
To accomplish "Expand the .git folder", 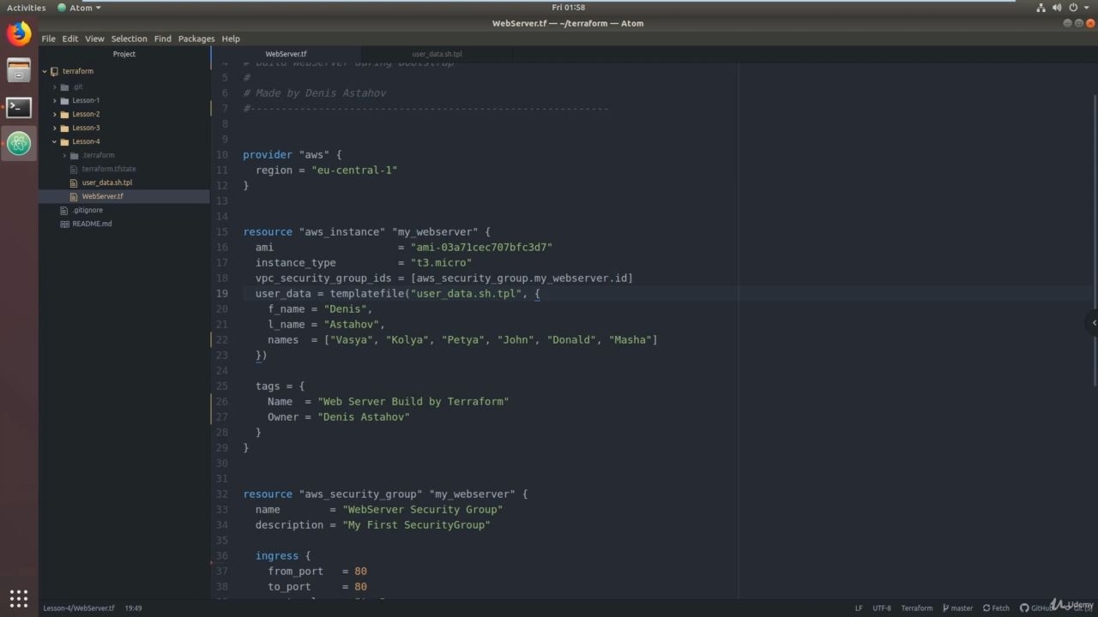I will click(55, 87).
